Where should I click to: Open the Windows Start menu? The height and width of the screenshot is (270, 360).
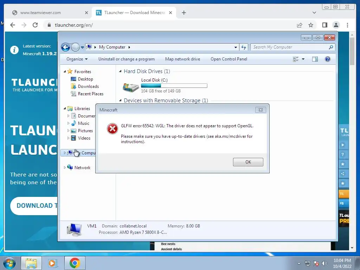pos(9,263)
